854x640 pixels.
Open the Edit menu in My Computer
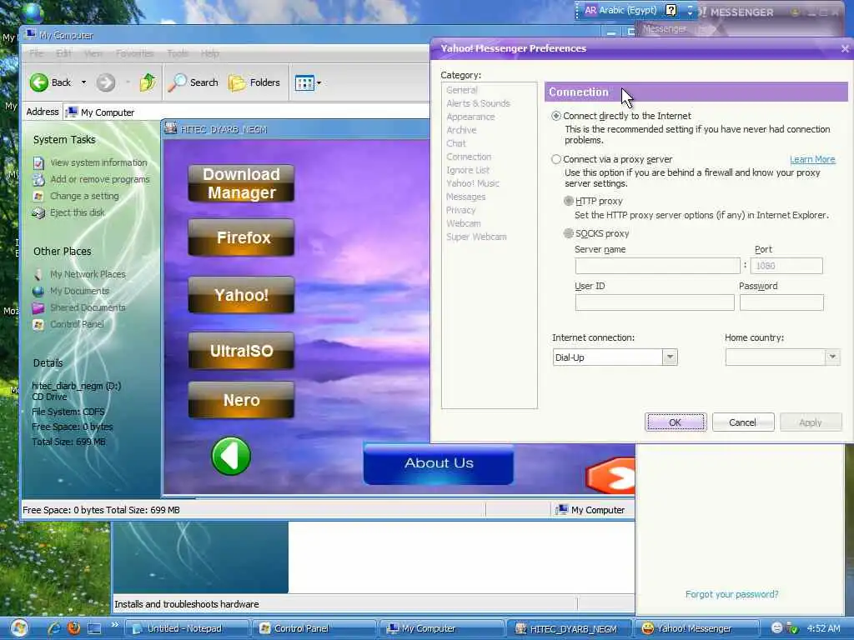tap(63, 53)
